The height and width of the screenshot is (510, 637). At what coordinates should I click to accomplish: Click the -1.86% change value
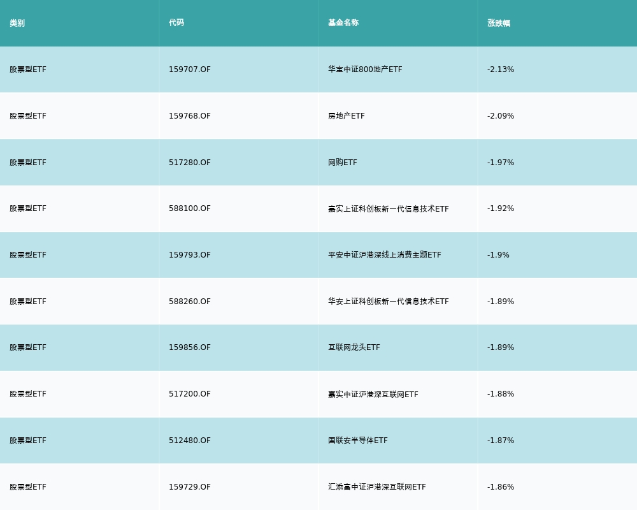(x=501, y=487)
